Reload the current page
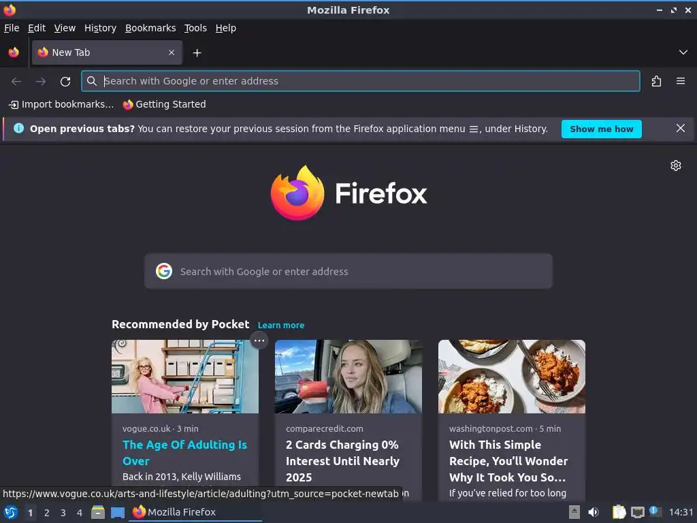This screenshot has width=697, height=523. 65,82
